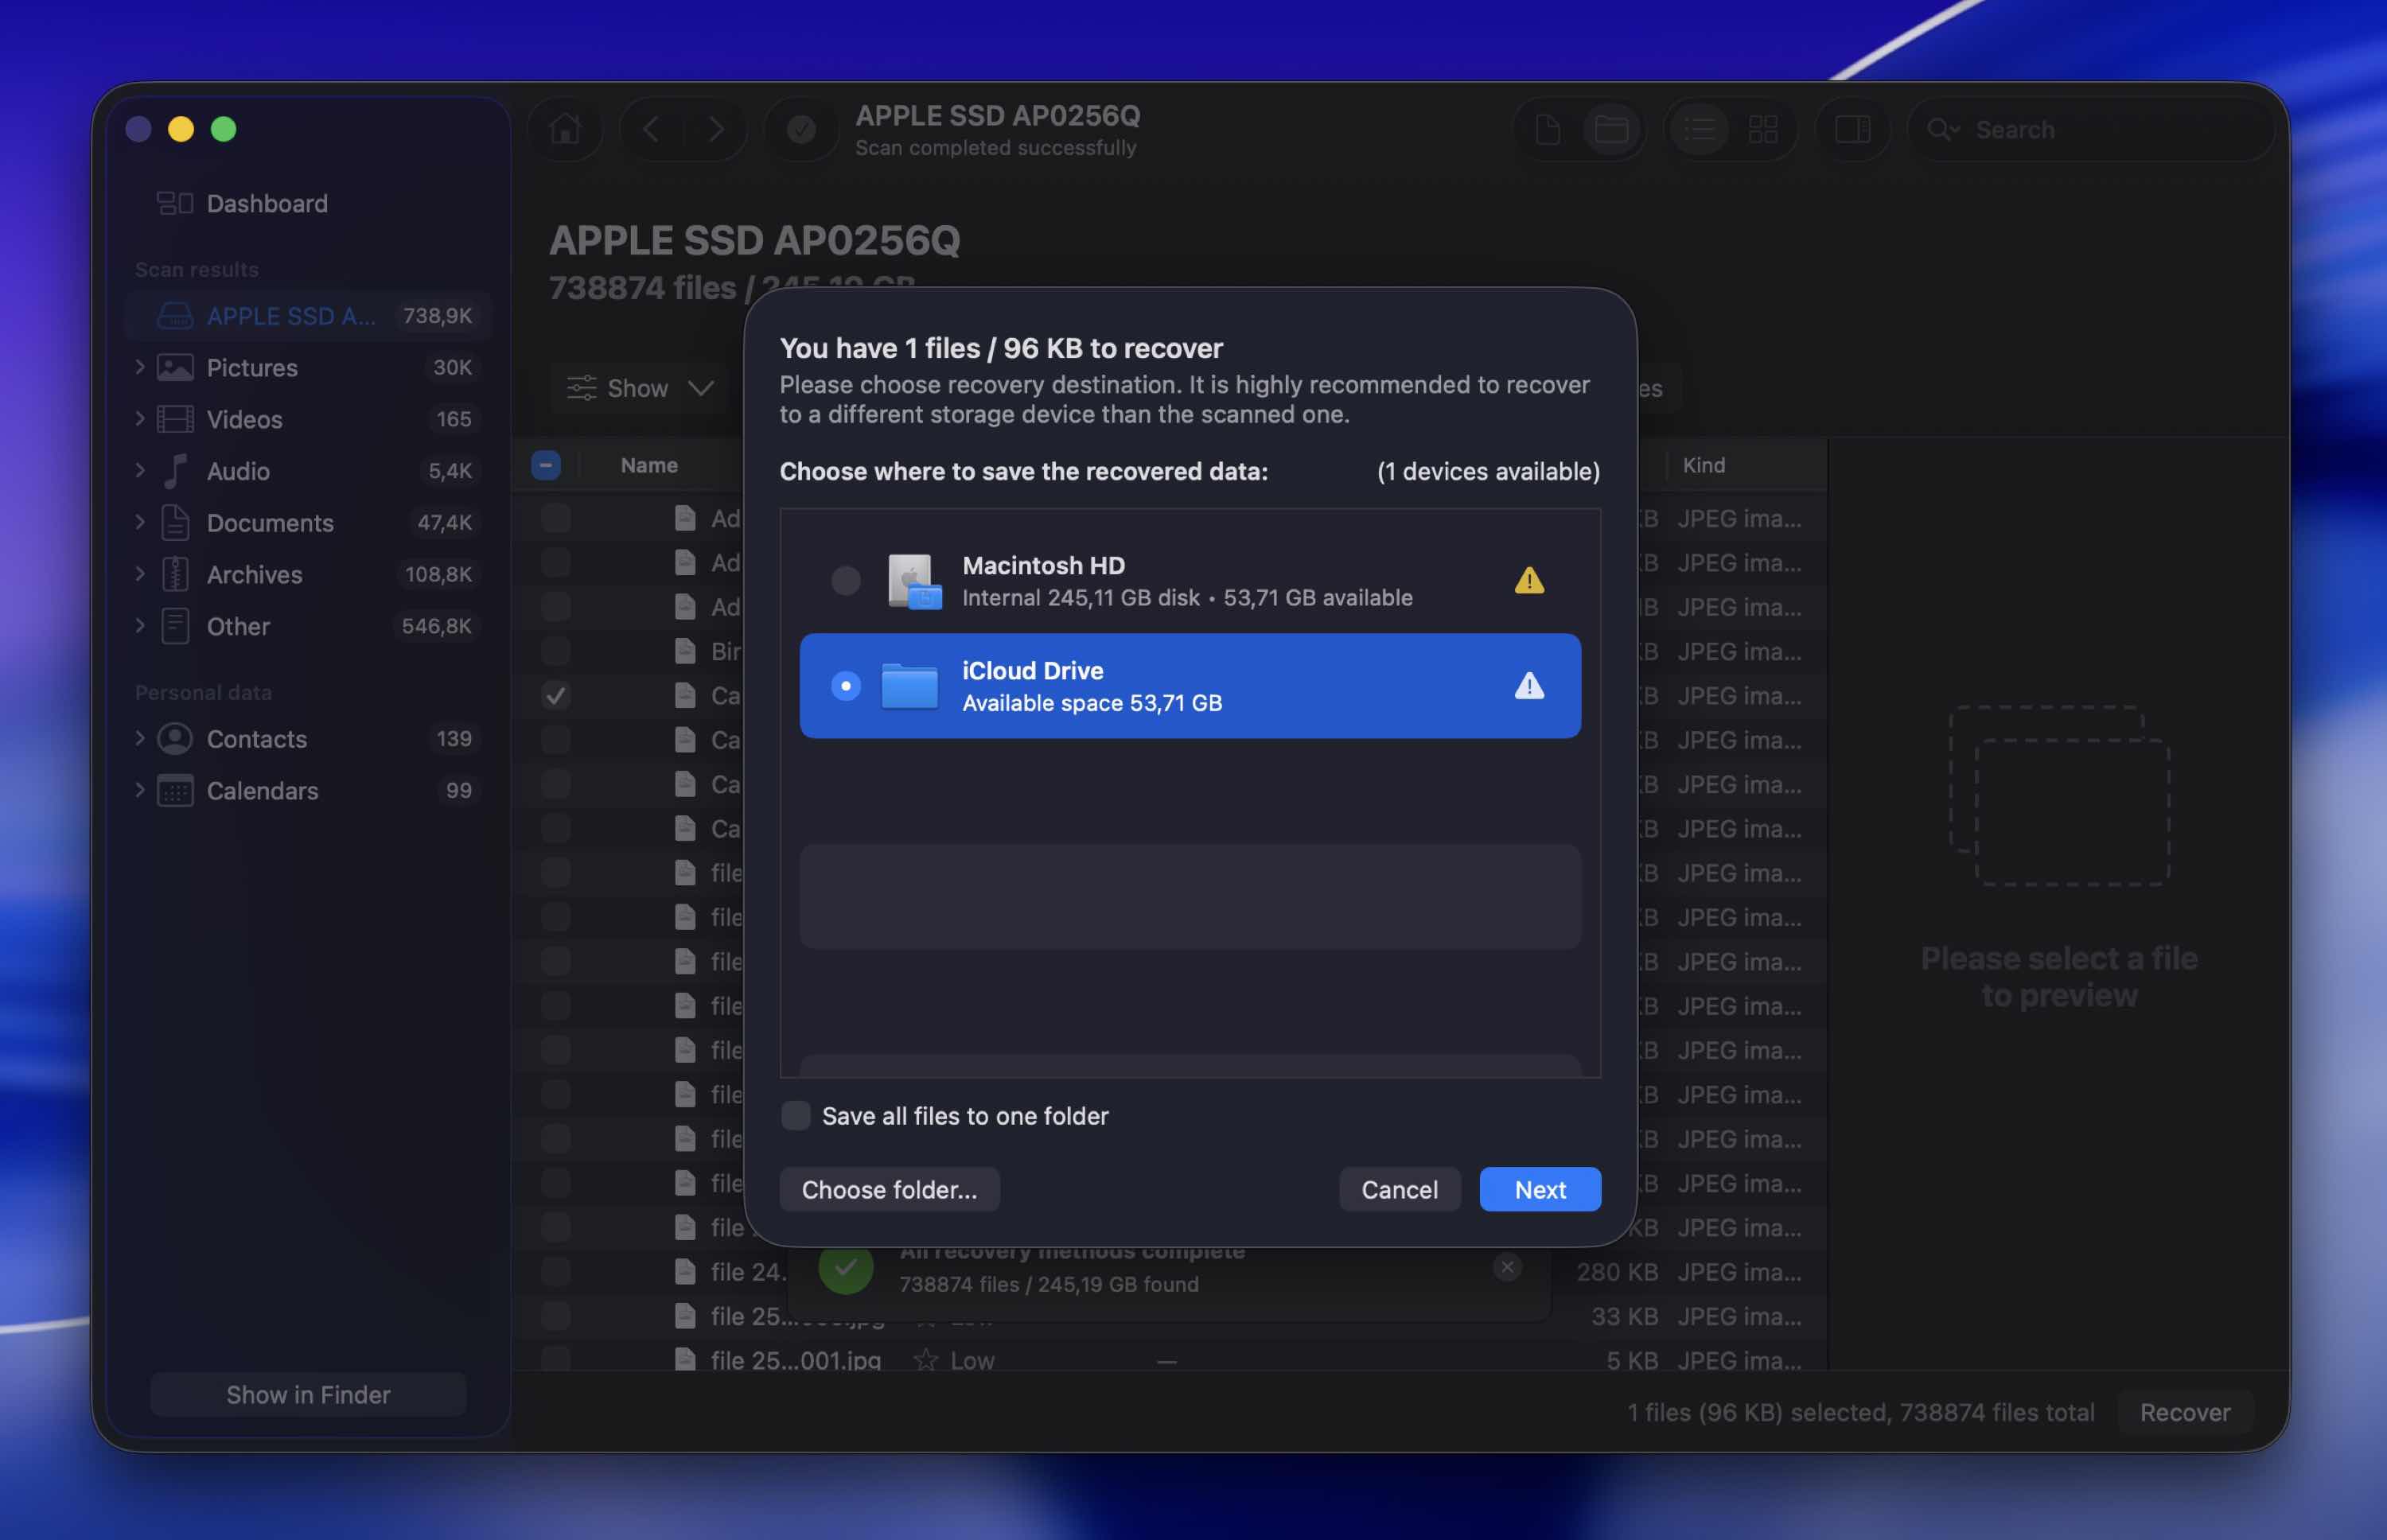Cancel the recovery dialog
2387x1540 pixels.
pyautogui.click(x=1399, y=1189)
